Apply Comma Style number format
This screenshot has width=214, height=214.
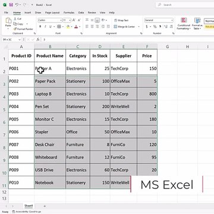click(160, 27)
